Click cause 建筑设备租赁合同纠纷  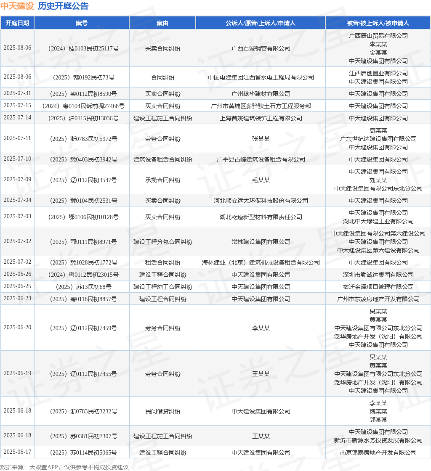click(162, 159)
